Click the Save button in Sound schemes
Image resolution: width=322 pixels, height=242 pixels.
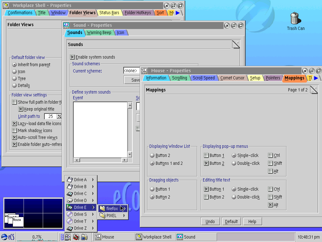point(132,80)
